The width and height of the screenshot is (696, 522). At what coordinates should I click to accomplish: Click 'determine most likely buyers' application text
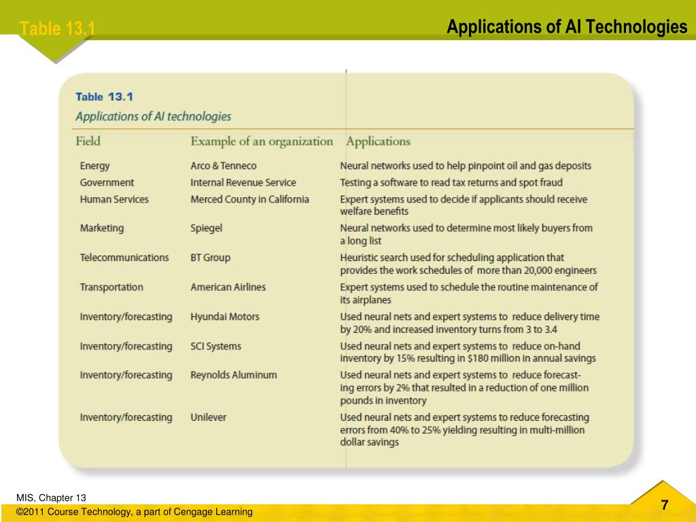click(466, 234)
